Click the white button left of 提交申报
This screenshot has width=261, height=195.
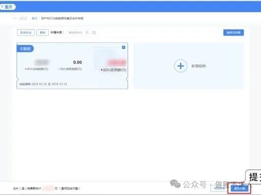(220, 188)
